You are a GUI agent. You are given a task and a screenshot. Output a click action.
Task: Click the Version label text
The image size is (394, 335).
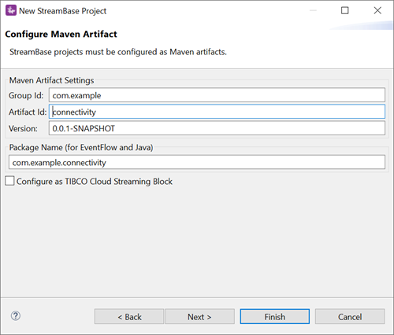tap(23, 128)
